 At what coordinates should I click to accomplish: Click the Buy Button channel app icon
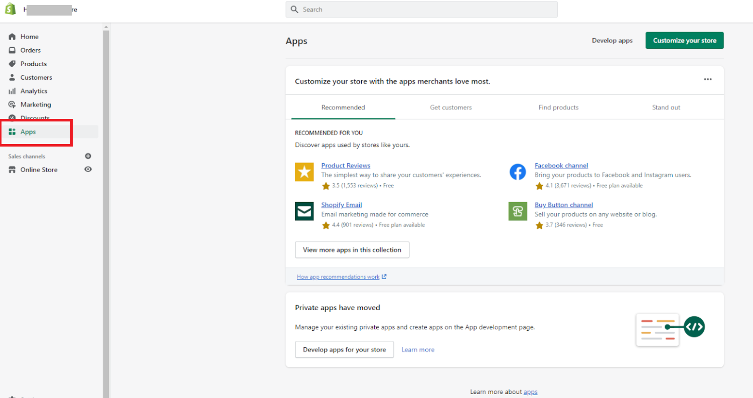point(518,211)
